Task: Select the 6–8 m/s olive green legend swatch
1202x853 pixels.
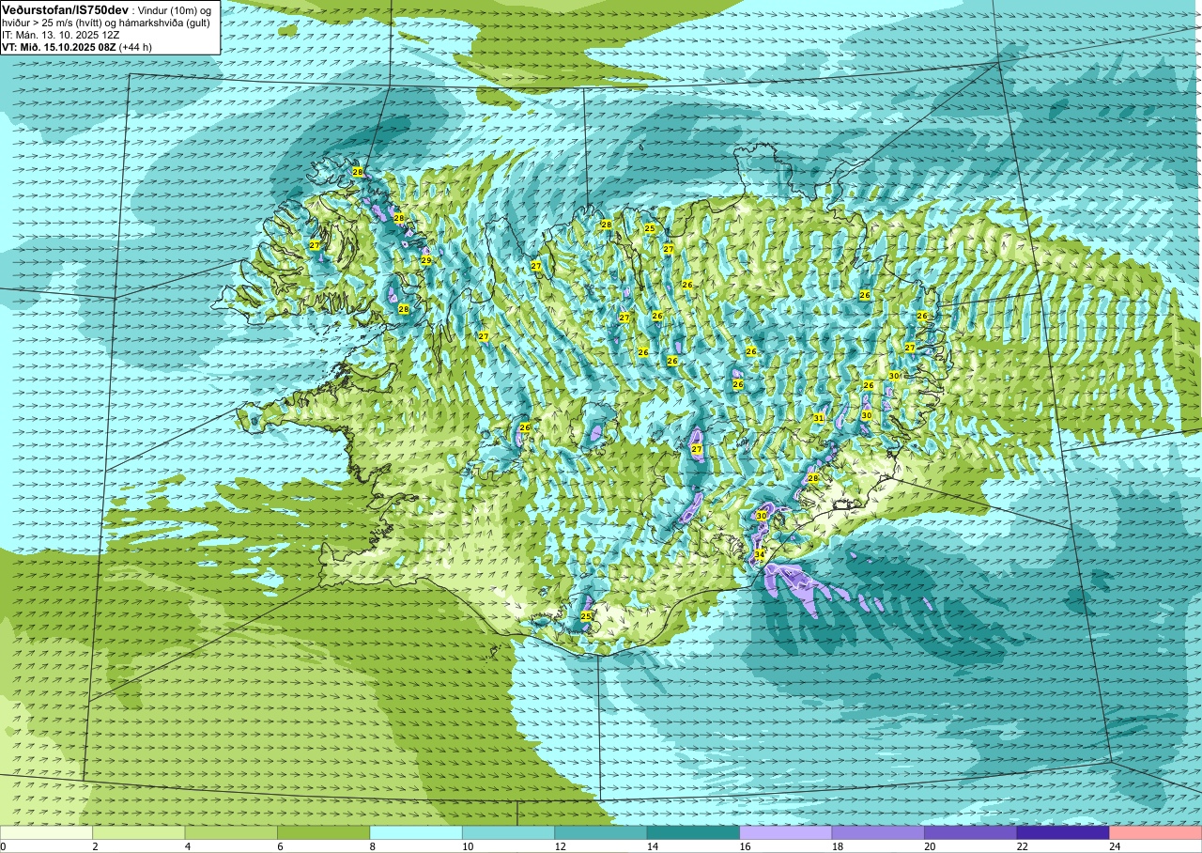Action: coord(324,832)
